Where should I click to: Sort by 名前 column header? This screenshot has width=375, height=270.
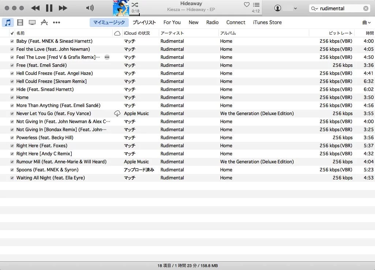point(64,33)
